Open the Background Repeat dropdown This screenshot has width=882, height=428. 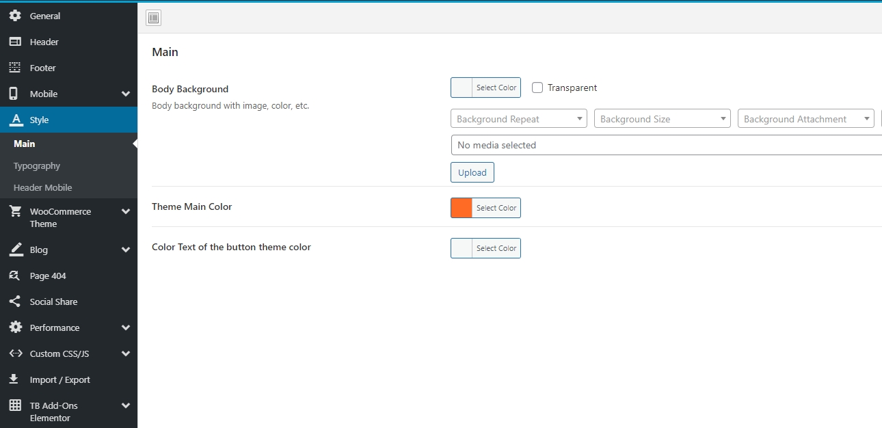[x=519, y=119]
